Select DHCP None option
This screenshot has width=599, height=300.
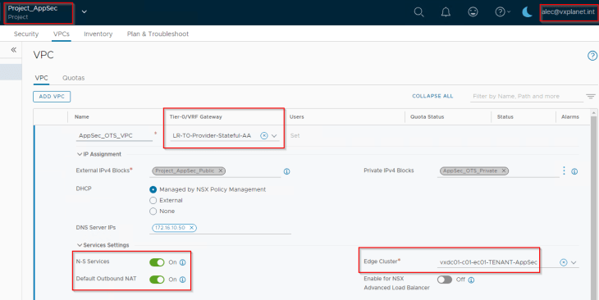[153, 211]
